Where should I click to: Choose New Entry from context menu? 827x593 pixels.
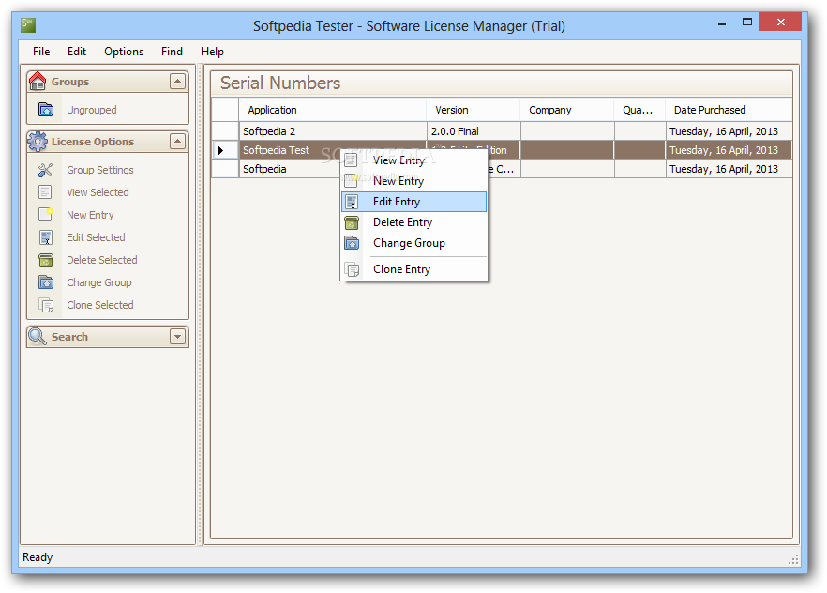click(414, 181)
